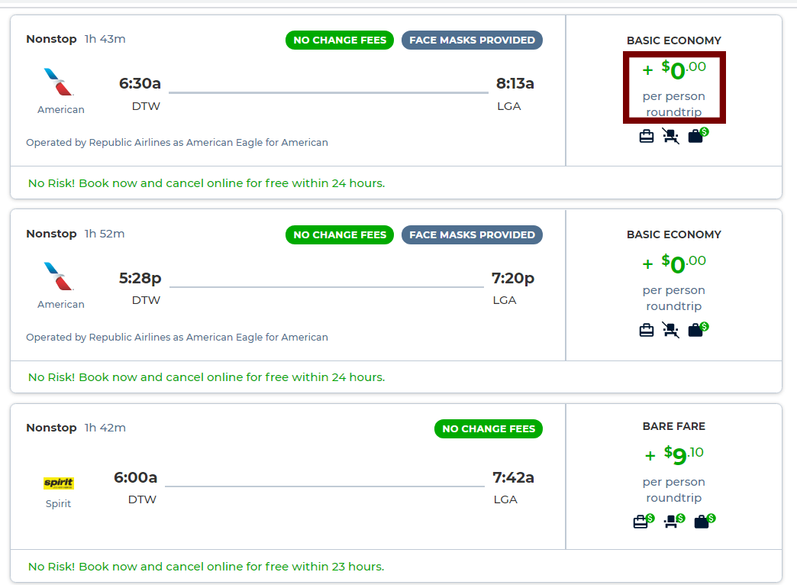Click the crossed-out seat icon for 5:28p flight
Image resolution: width=797 pixels, height=585 pixels.
pyautogui.click(x=670, y=330)
